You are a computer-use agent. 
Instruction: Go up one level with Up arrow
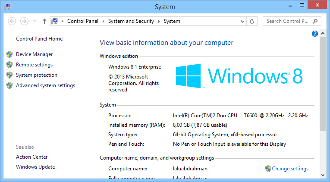pyautogui.click(x=44, y=21)
